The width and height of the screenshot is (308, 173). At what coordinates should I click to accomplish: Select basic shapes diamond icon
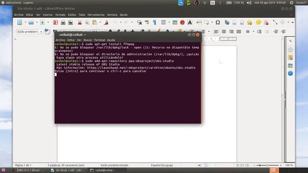tap(282, 23)
